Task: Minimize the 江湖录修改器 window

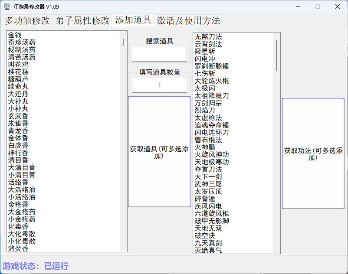Action: pyautogui.click(x=298, y=7)
